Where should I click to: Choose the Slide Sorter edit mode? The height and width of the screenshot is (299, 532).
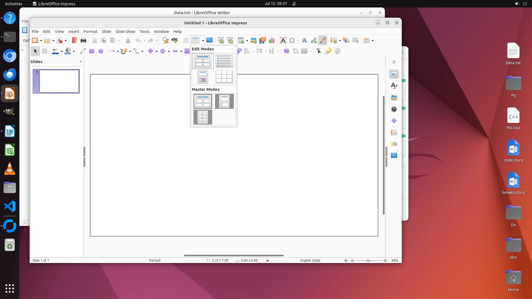point(224,77)
